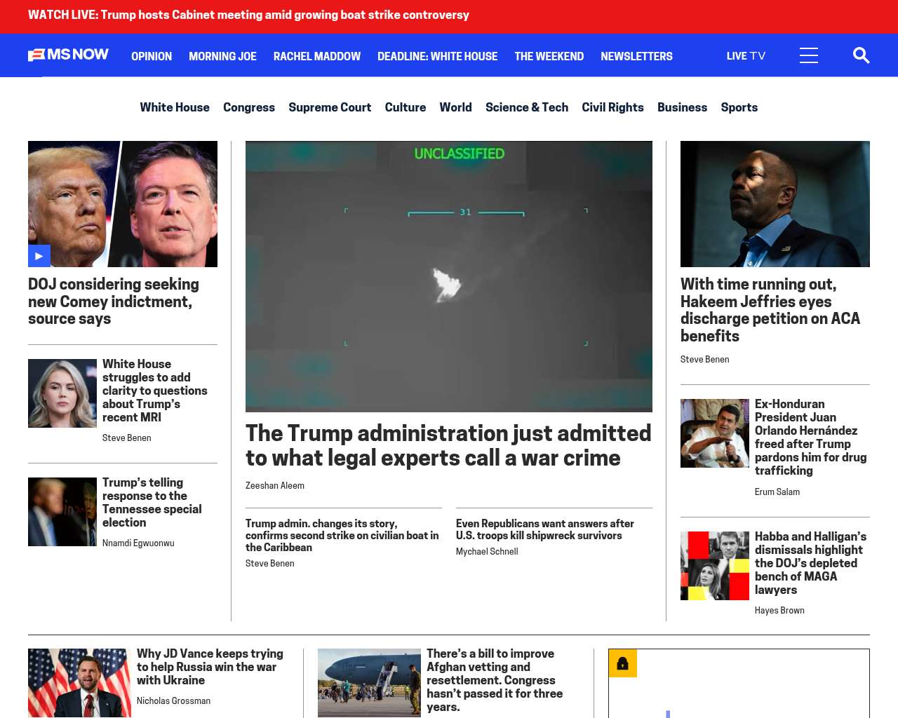Click the Hakeem Jeffries photo
The image size is (898, 718).
click(x=775, y=204)
